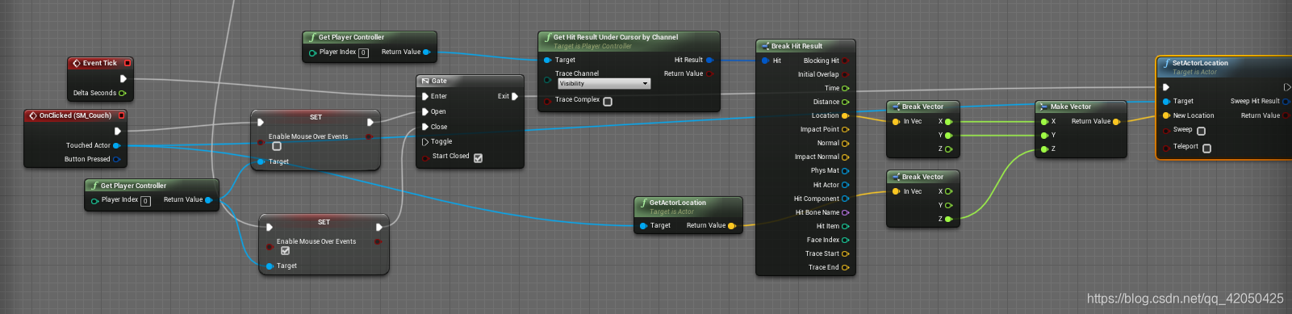Click the red delegate pin on Event Tick

pos(128,63)
